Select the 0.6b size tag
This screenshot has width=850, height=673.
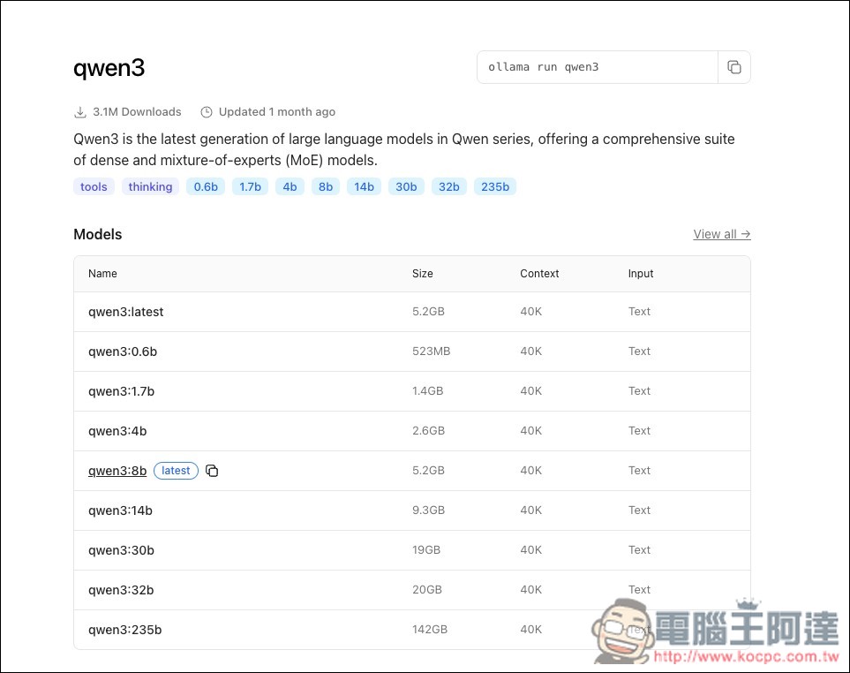206,186
